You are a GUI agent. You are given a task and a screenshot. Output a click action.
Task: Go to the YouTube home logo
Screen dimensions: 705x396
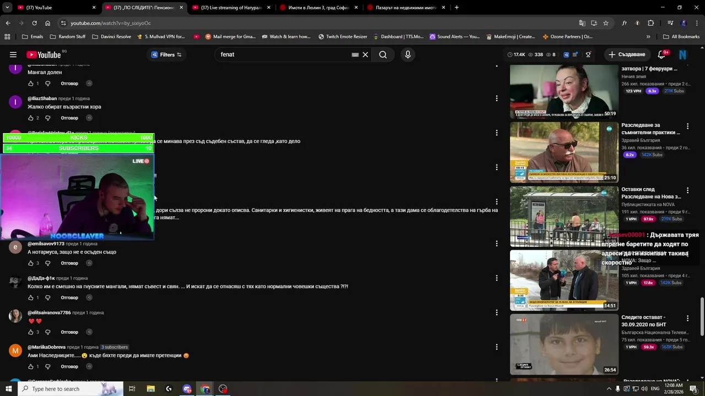pyautogui.click(x=44, y=54)
